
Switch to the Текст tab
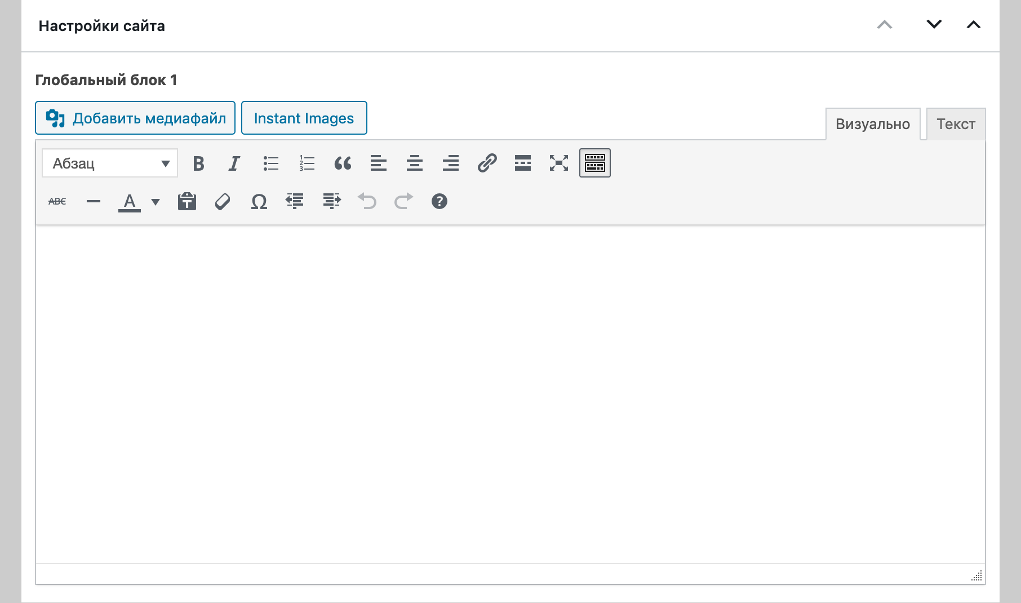[956, 124]
